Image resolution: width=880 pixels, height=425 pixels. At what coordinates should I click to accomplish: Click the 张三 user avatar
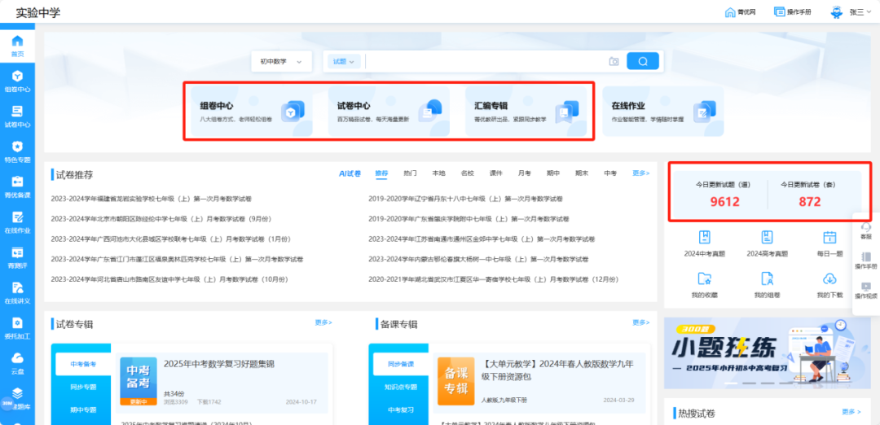point(836,11)
